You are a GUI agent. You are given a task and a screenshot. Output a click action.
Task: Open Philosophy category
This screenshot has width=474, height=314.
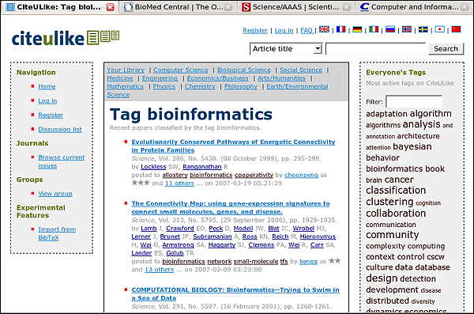pos(241,86)
